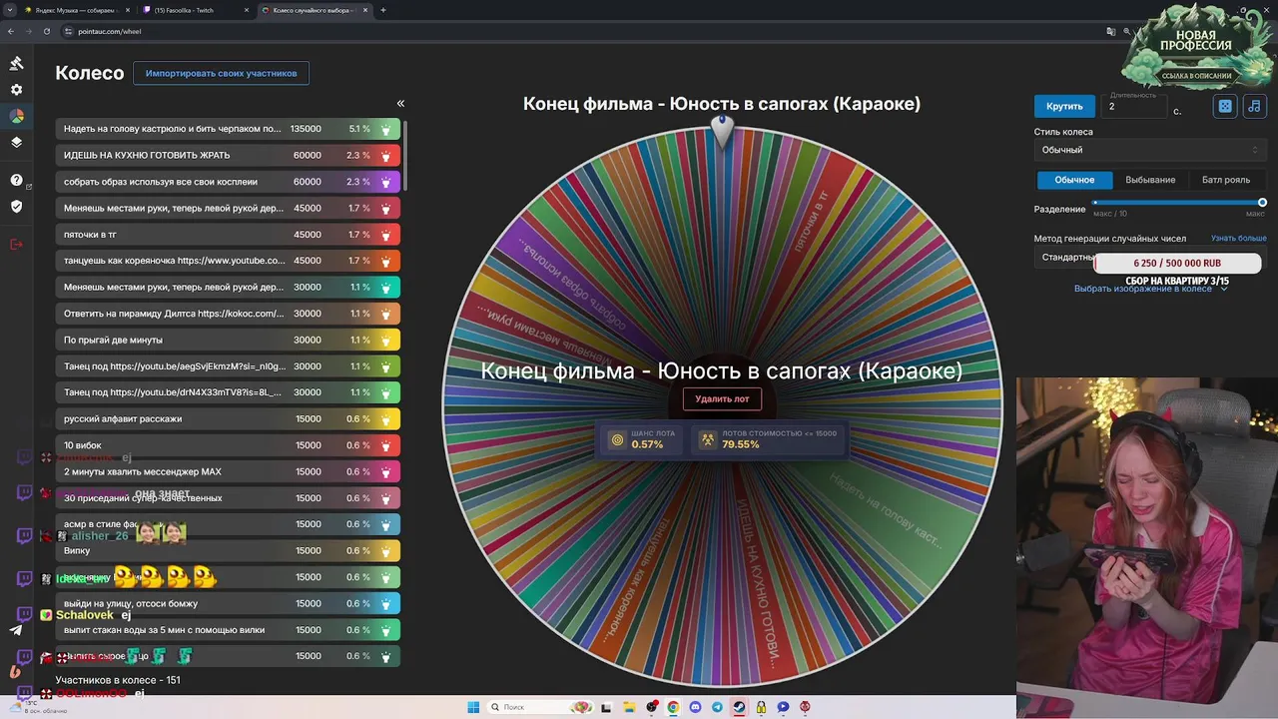Open the Стиль колеса dropdown

(x=1150, y=150)
